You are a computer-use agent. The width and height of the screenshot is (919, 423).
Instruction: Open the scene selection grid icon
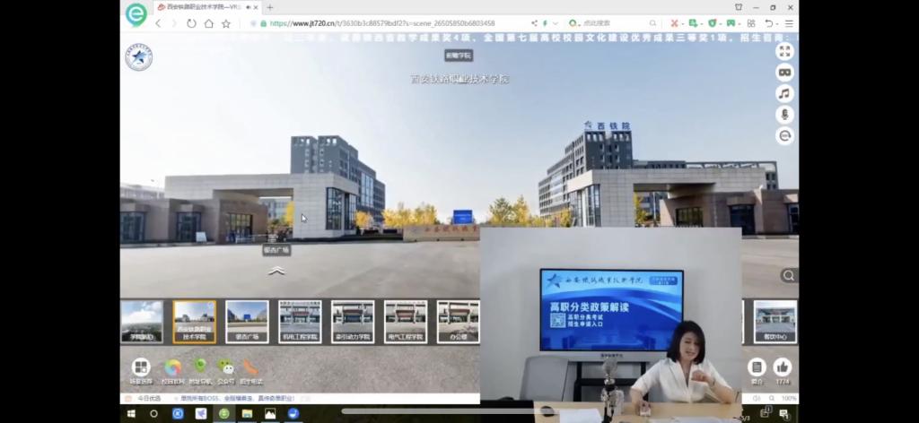pos(141,367)
